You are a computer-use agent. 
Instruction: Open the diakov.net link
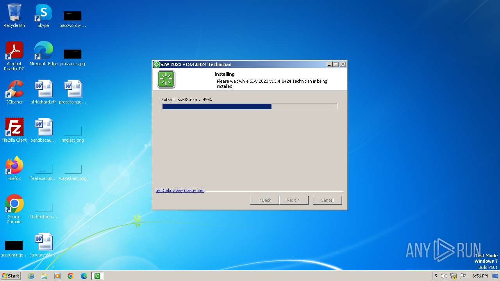click(180, 190)
